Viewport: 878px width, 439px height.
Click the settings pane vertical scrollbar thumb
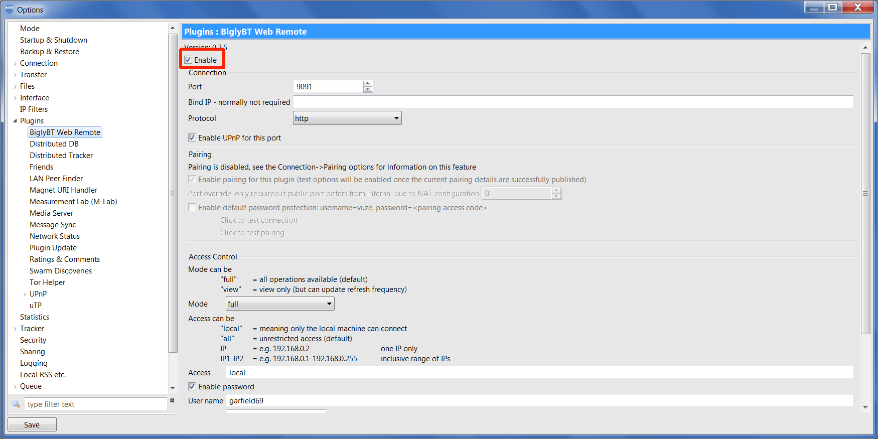click(865, 194)
